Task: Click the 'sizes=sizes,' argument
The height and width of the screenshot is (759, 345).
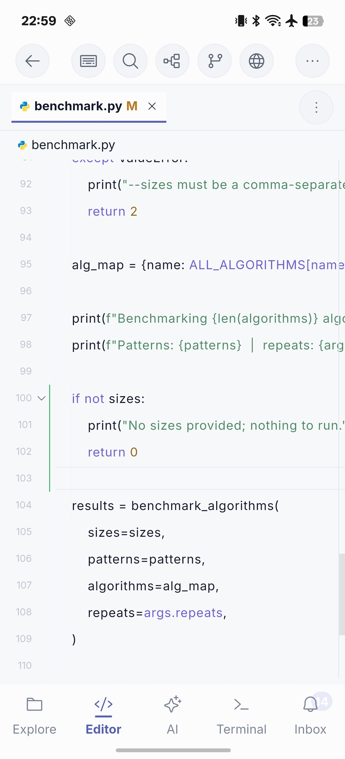Action: [126, 533]
